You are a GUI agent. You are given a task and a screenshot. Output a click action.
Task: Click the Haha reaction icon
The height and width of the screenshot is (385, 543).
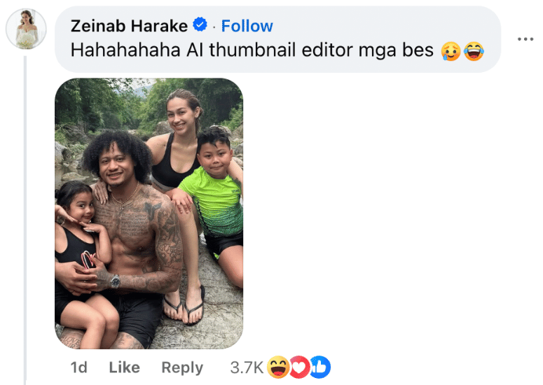coord(278,367)
